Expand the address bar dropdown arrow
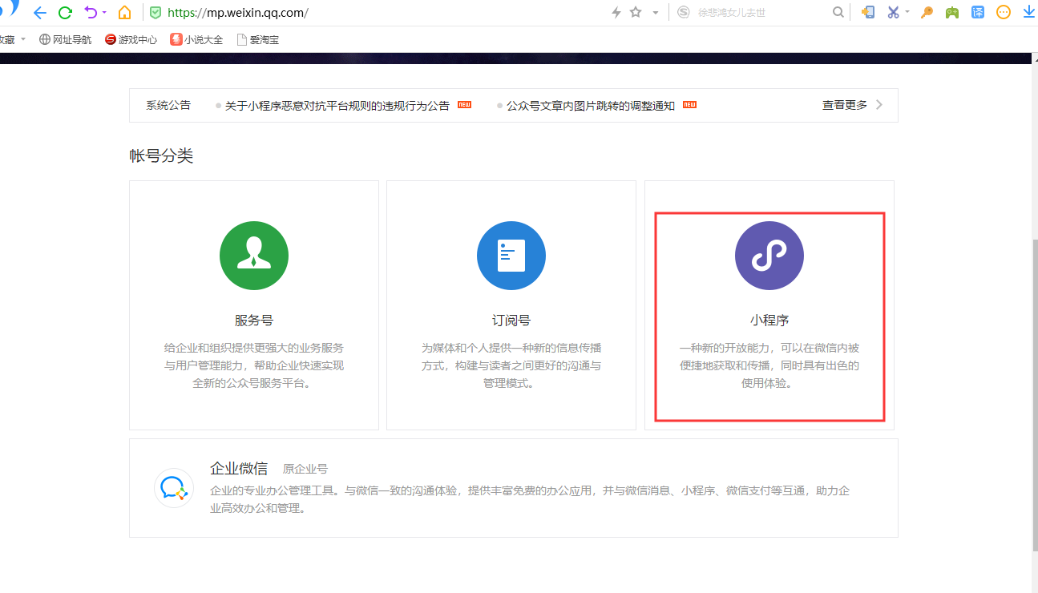 (x=656, y=13)
